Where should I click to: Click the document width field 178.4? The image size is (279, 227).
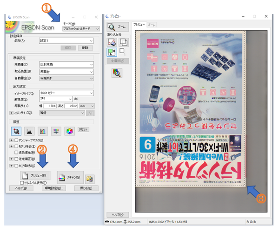[50, 106]
